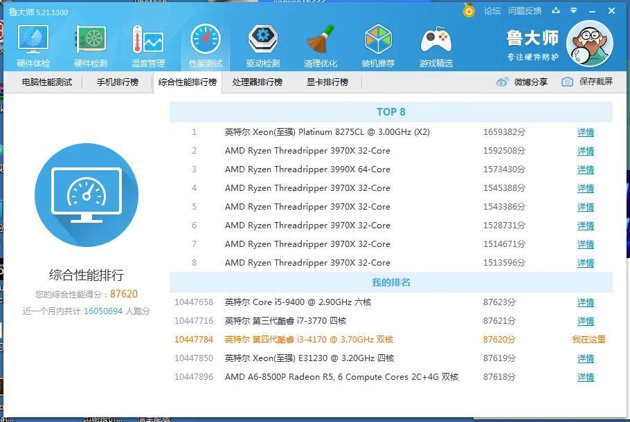The width and height of the screenshot is (630, 422).
Task: Minimize the 鲁大师 window
Action: click(592, 11)
